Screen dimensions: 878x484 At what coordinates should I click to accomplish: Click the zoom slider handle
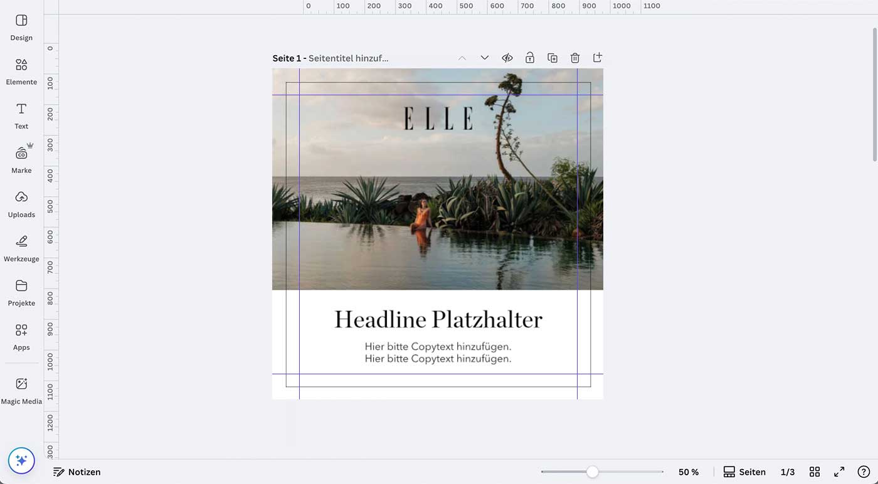click(593, 471)
